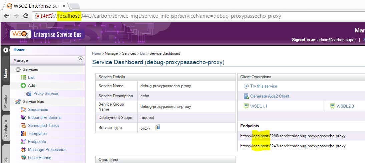
Task: Close the WSO2 browser tab
Action: point(64,6)
